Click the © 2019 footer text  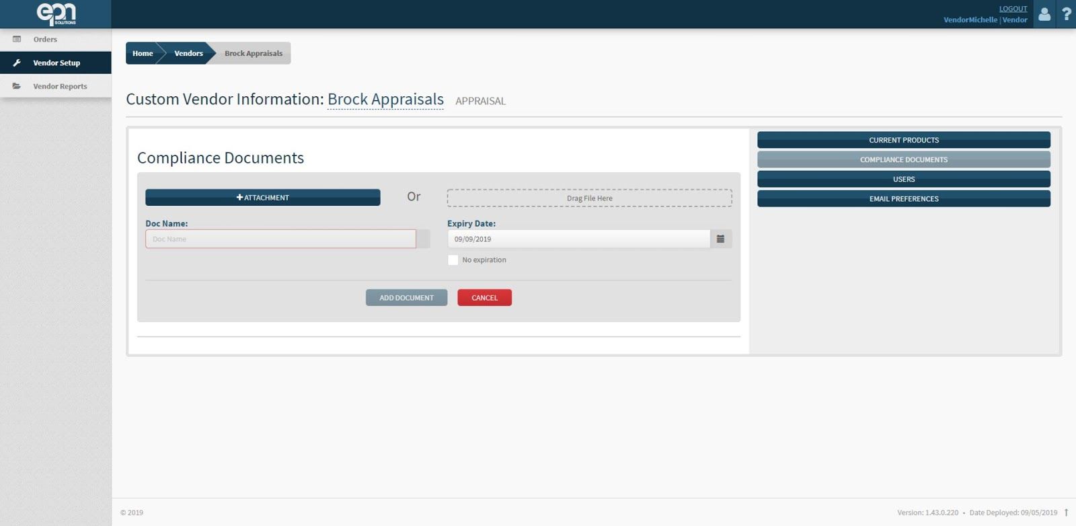pos(132,513)
